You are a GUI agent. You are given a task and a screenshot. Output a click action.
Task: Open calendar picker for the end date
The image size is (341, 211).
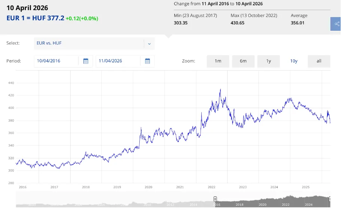point(147,61)
